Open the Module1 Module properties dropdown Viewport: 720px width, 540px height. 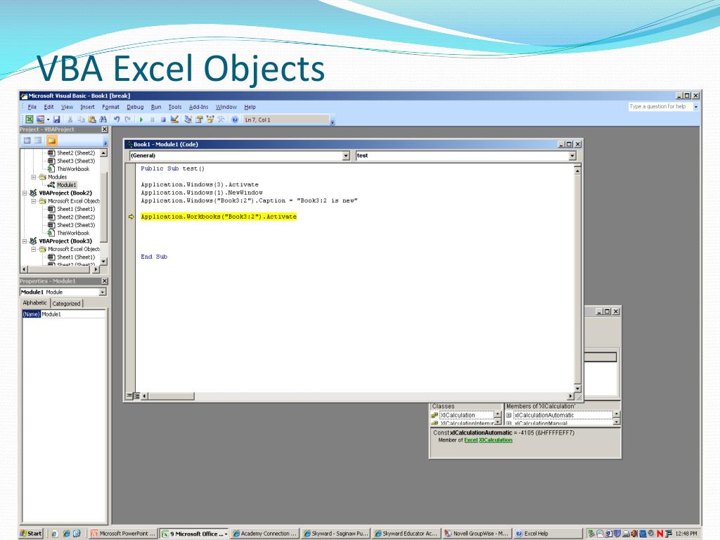pos(103,292)
